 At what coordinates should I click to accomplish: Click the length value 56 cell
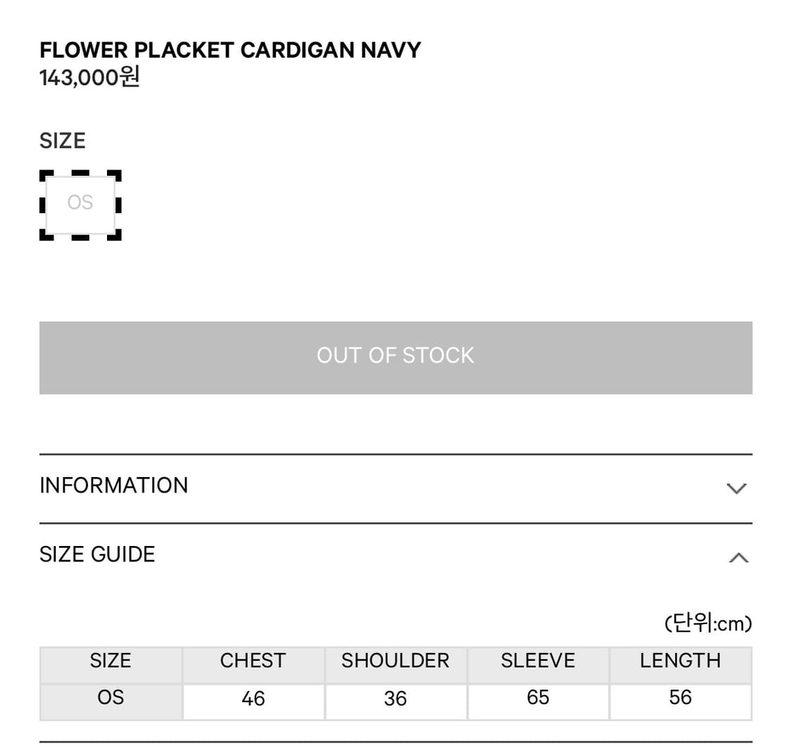680,698
